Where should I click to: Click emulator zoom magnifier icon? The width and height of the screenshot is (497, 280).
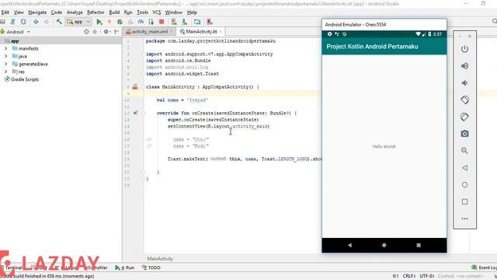click(x=464, y=151)
